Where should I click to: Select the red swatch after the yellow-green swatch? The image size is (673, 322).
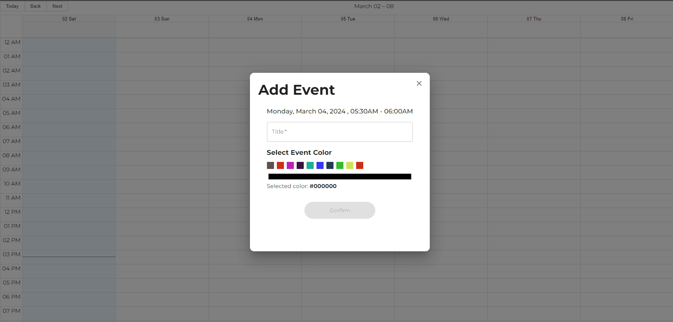[360, 165]
